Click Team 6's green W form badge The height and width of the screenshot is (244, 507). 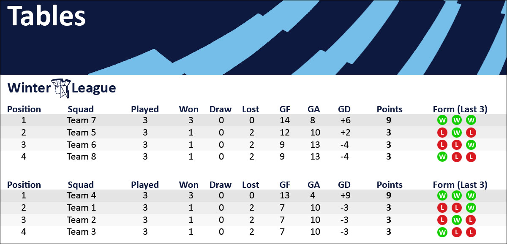point(471,145)
